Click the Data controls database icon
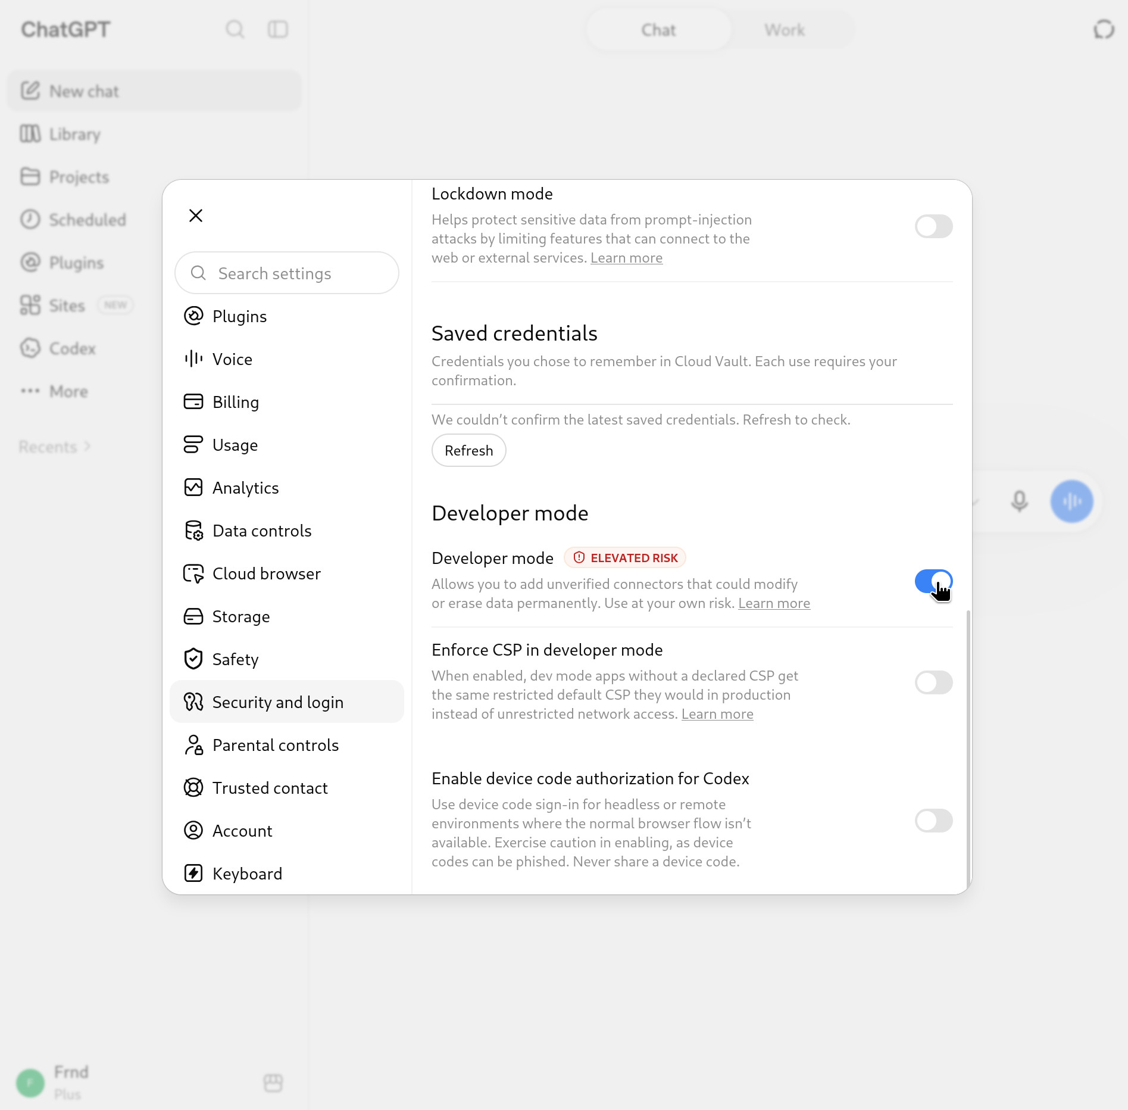1128x1110 pixels. point(193,530)
